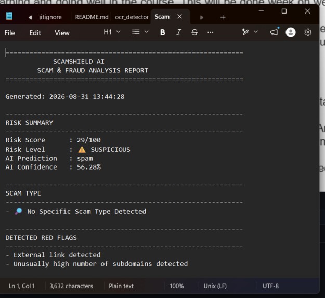Open the 100% zoom level control

[177, 286]
